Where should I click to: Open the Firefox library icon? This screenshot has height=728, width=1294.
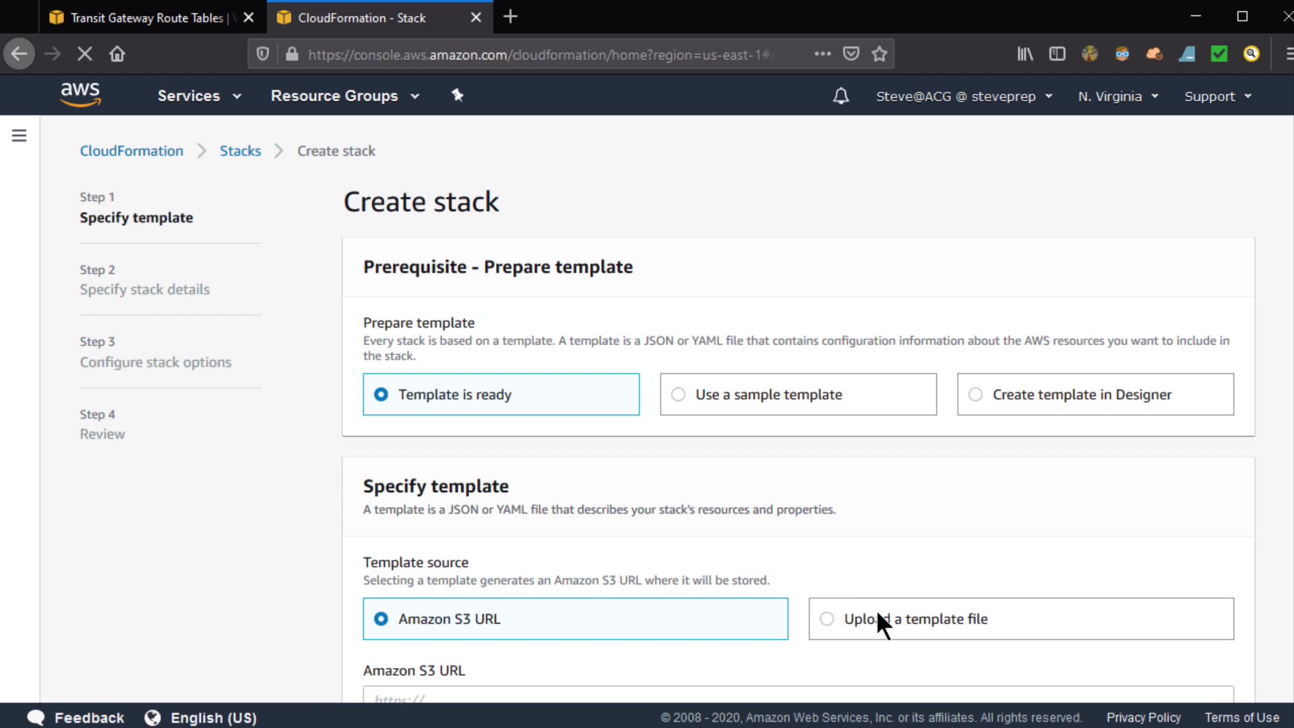(x=1024, y=54)
